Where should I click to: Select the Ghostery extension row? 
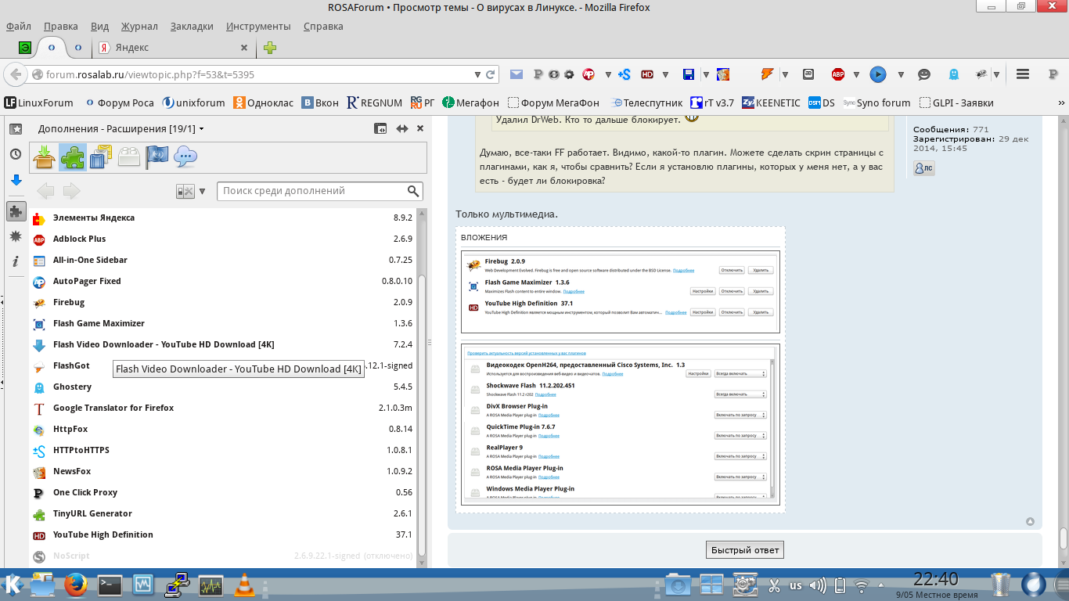pyautogui.click(x=224, y=387)
